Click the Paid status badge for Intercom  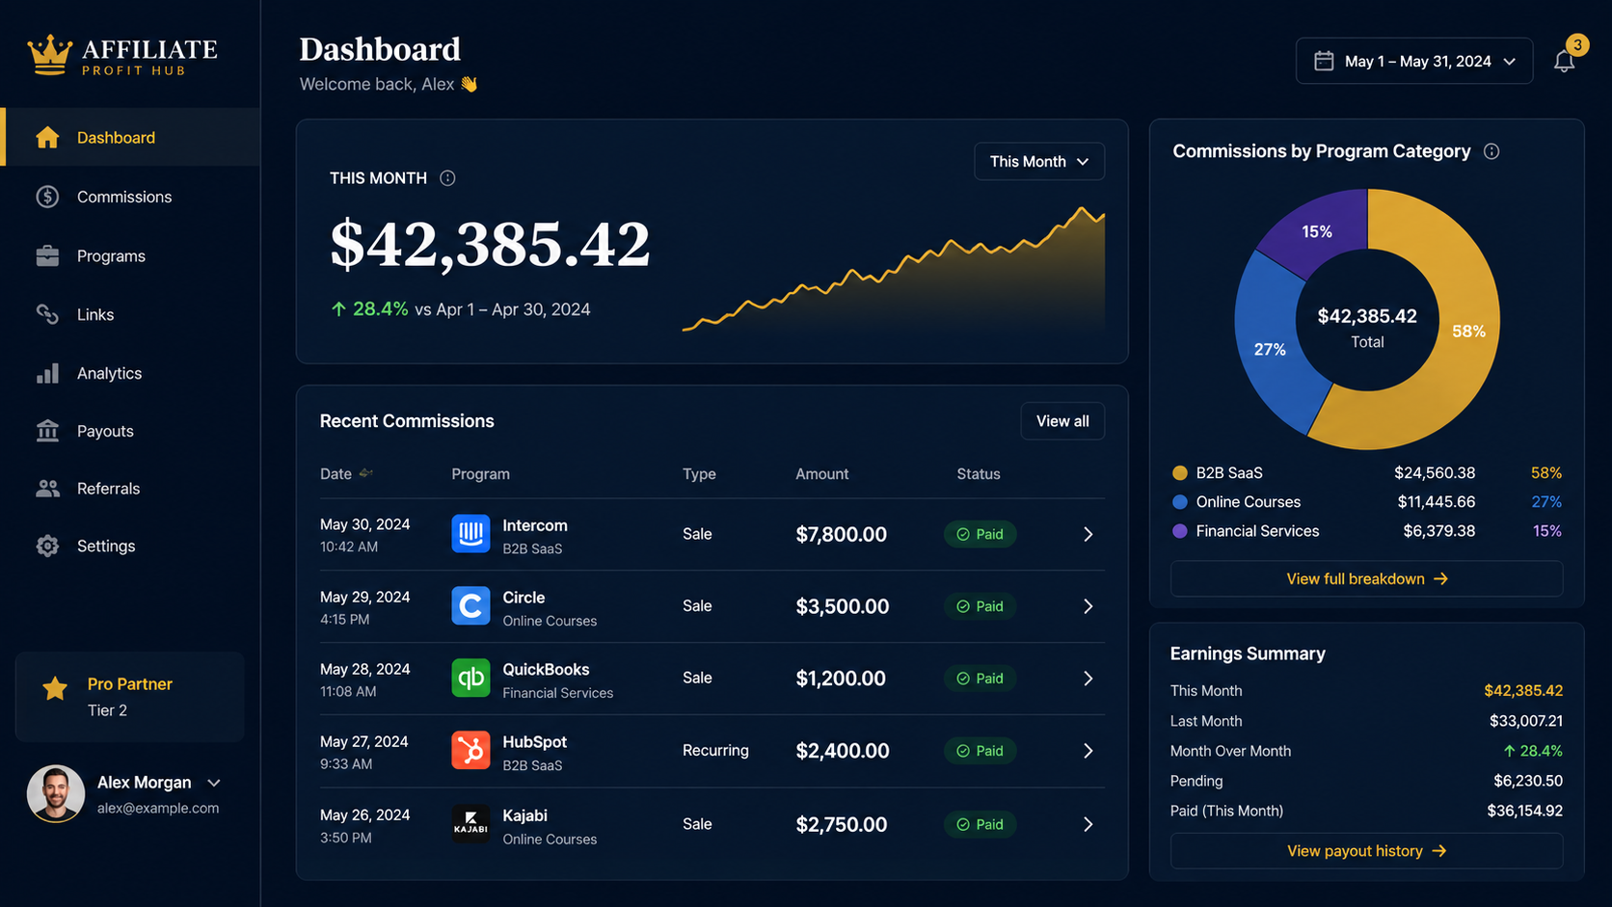coord(980,534)
